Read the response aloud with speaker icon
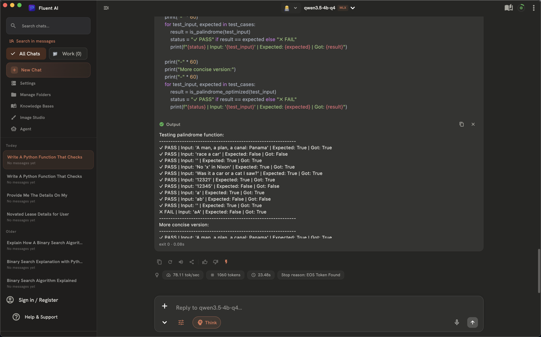This screenshot has width=541, height=337. [181, 262]
